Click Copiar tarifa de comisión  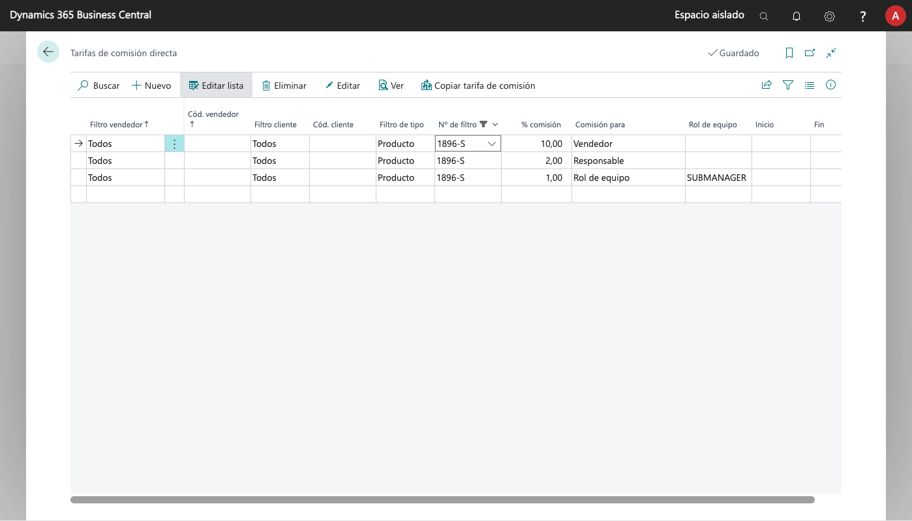pyautogui.click(x=478, y=86)
